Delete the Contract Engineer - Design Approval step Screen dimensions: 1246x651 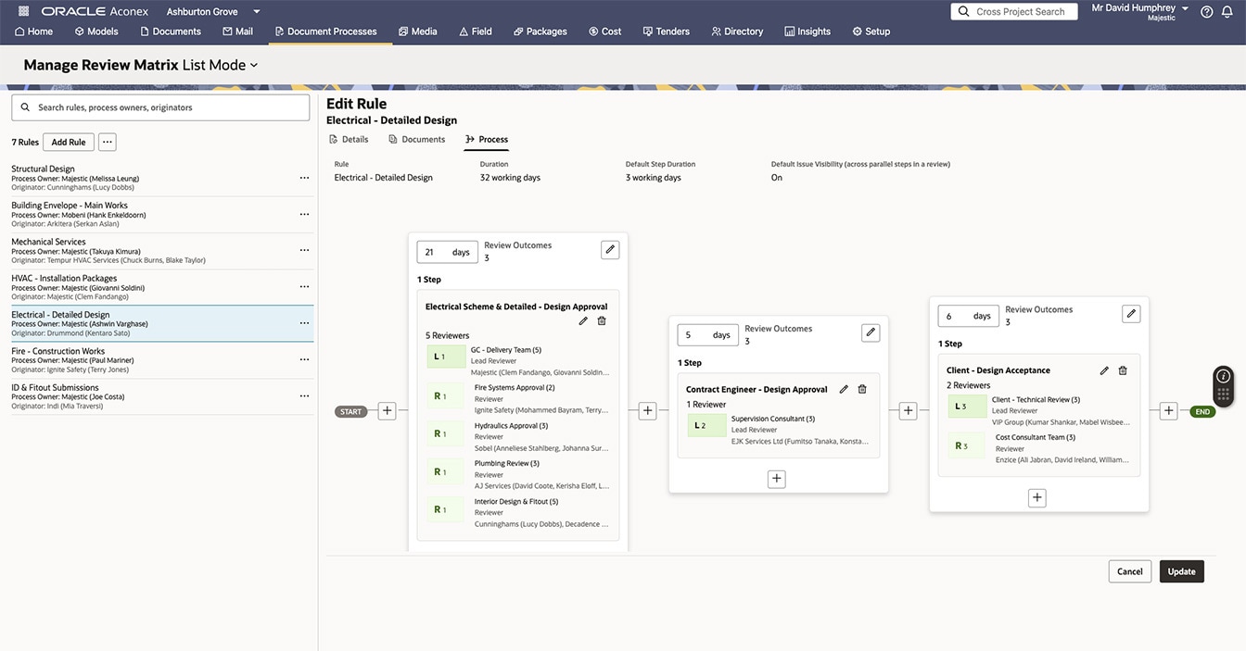tap(862, 389)
